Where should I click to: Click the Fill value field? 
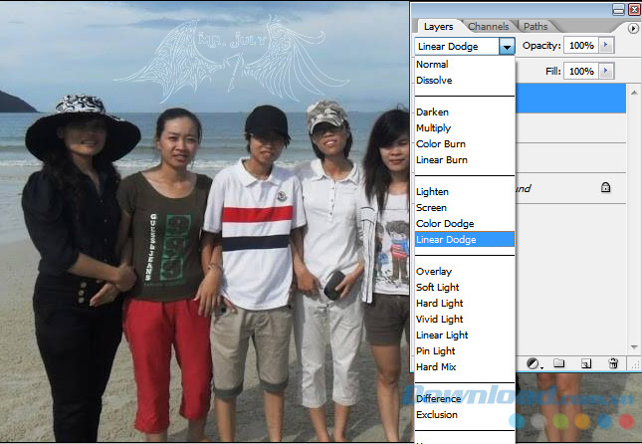[581, 72]
